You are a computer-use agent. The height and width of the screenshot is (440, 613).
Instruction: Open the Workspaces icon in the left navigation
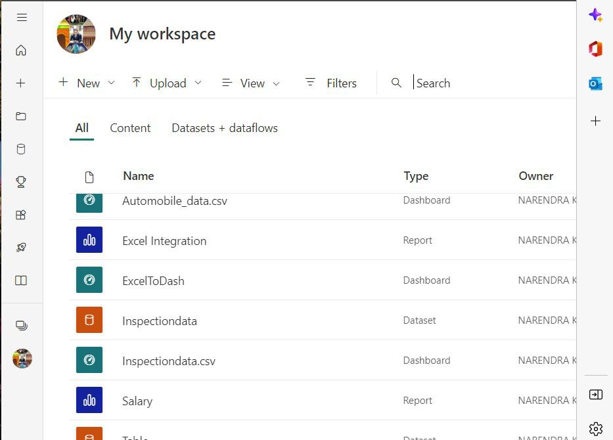point(21,325)
